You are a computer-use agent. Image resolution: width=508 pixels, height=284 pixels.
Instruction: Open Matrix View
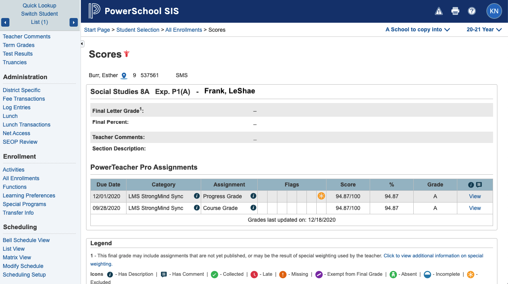click(17, 257)
